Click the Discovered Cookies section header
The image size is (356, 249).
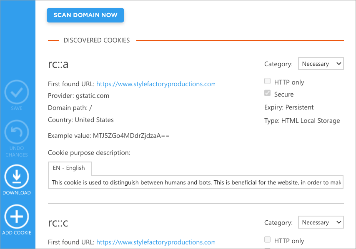97,40
